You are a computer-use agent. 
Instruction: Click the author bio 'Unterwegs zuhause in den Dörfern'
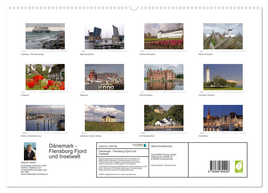34,169
